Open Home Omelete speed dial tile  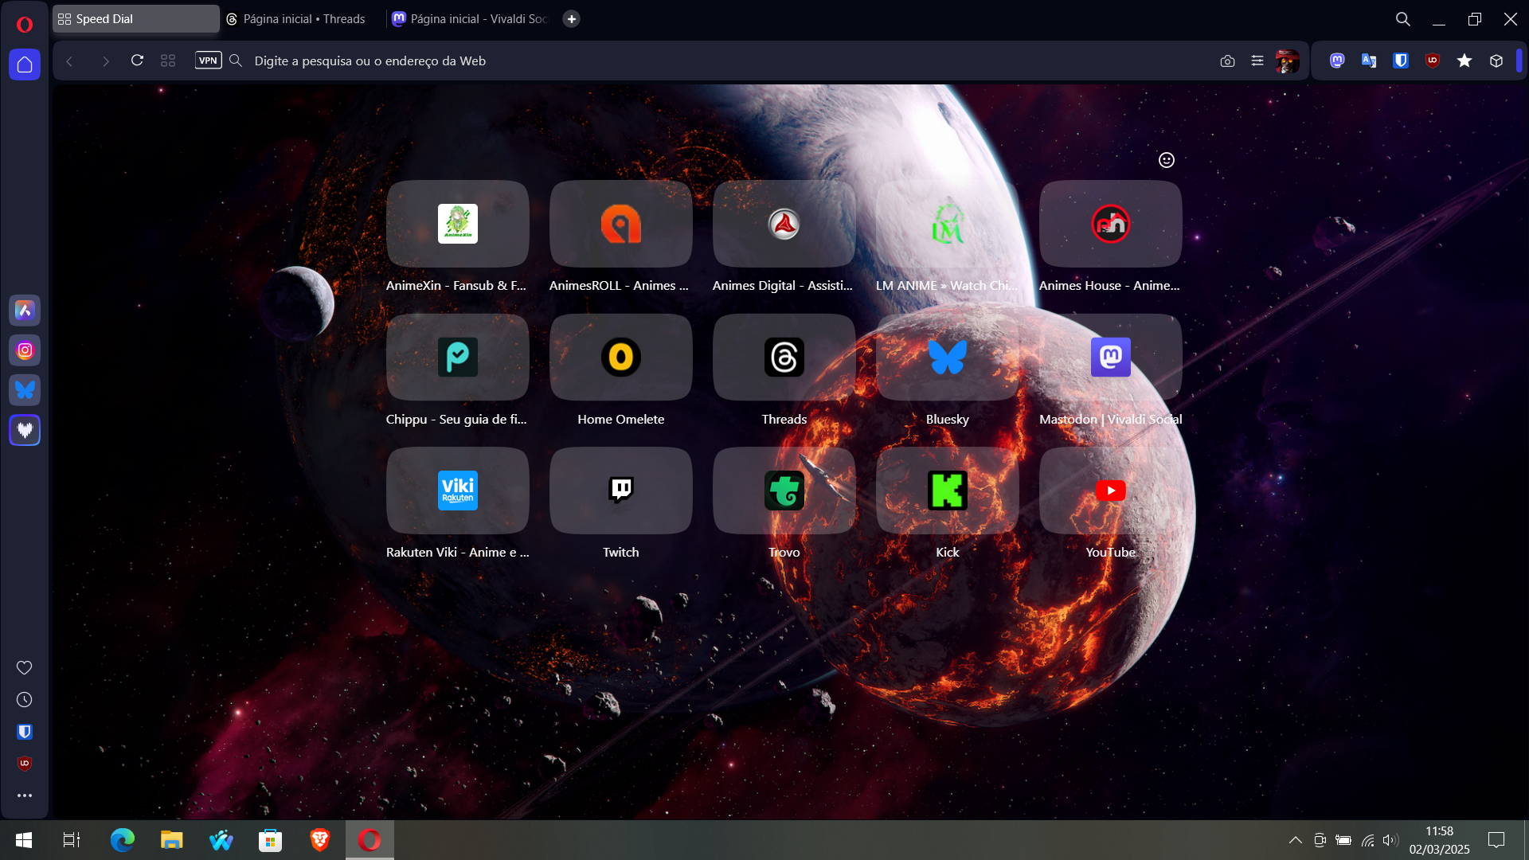621,357
